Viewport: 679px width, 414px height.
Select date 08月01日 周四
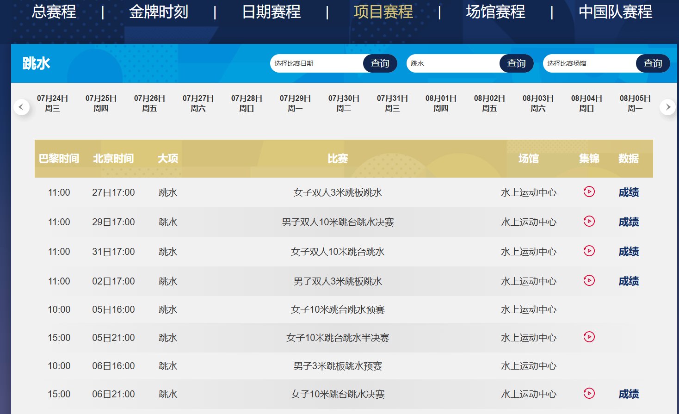pyautogui.click(x=441, y=103)
